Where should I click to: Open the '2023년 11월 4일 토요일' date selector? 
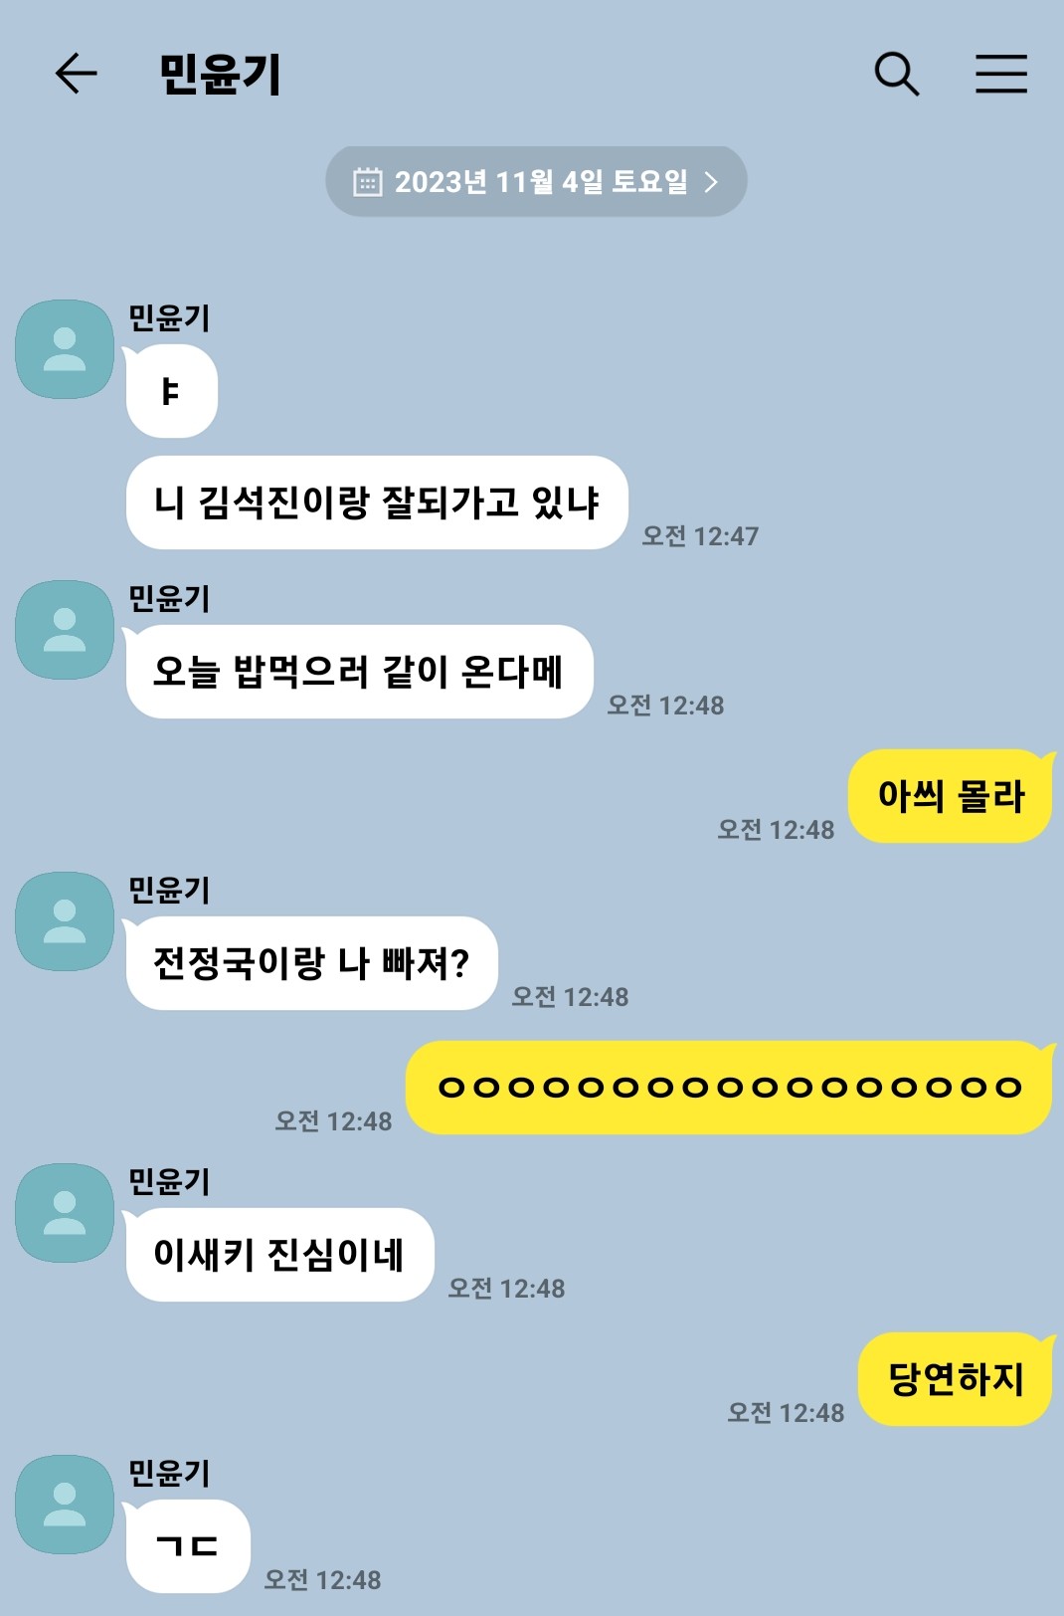[x=536, y=181]
